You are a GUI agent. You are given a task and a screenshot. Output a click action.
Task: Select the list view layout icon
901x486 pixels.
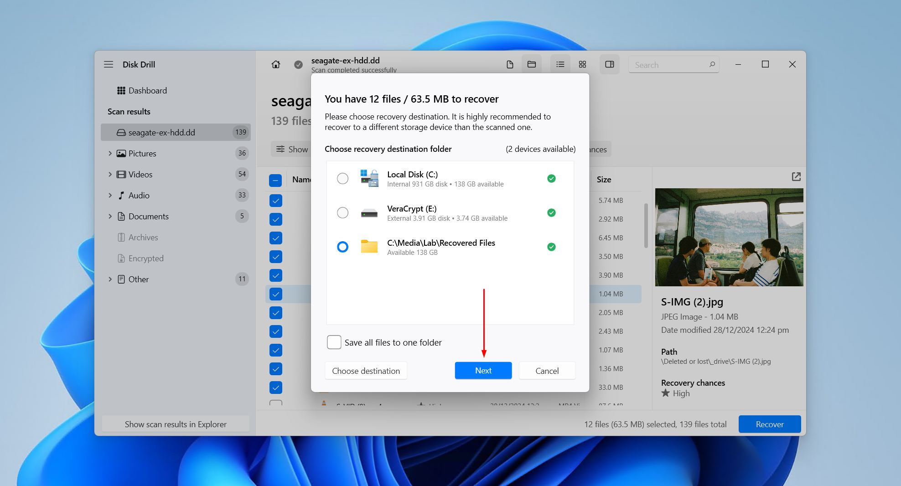point(560,64)
